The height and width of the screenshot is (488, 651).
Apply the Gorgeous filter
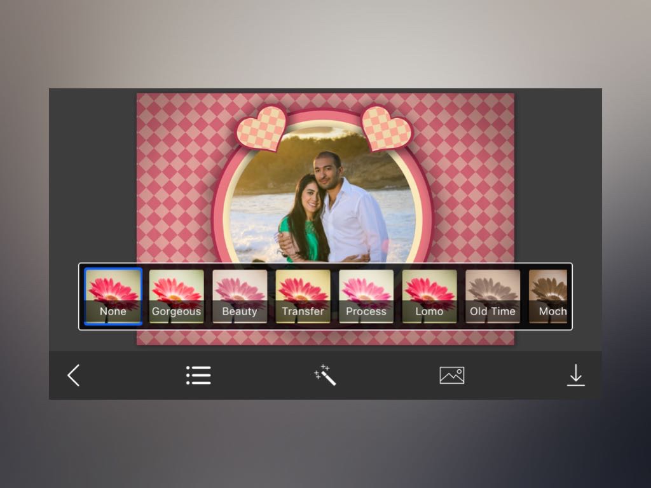click(176, 297)
